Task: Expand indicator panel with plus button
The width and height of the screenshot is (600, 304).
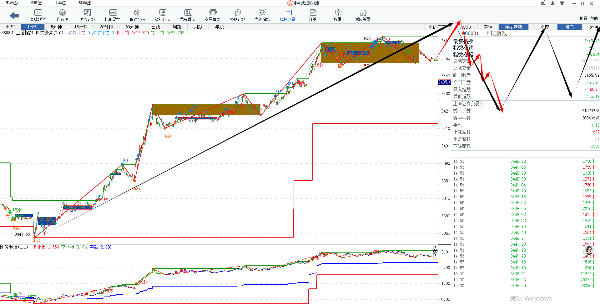Action: [435, 247]
